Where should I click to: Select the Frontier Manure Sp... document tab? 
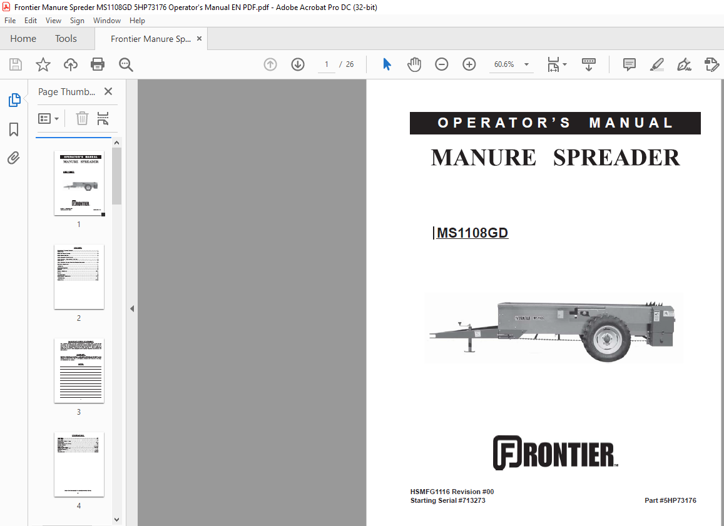(x=151, y=39)
